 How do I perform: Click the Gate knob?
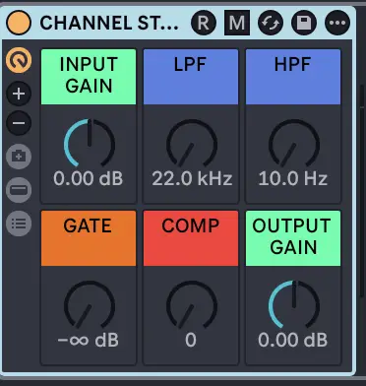coord(90,305)
